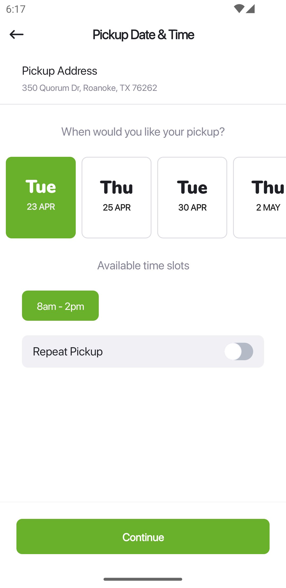The height and width of the screenshot is (588, 286).
Task: Tap the Repeat Pickup label text
Action: point(68,351)
